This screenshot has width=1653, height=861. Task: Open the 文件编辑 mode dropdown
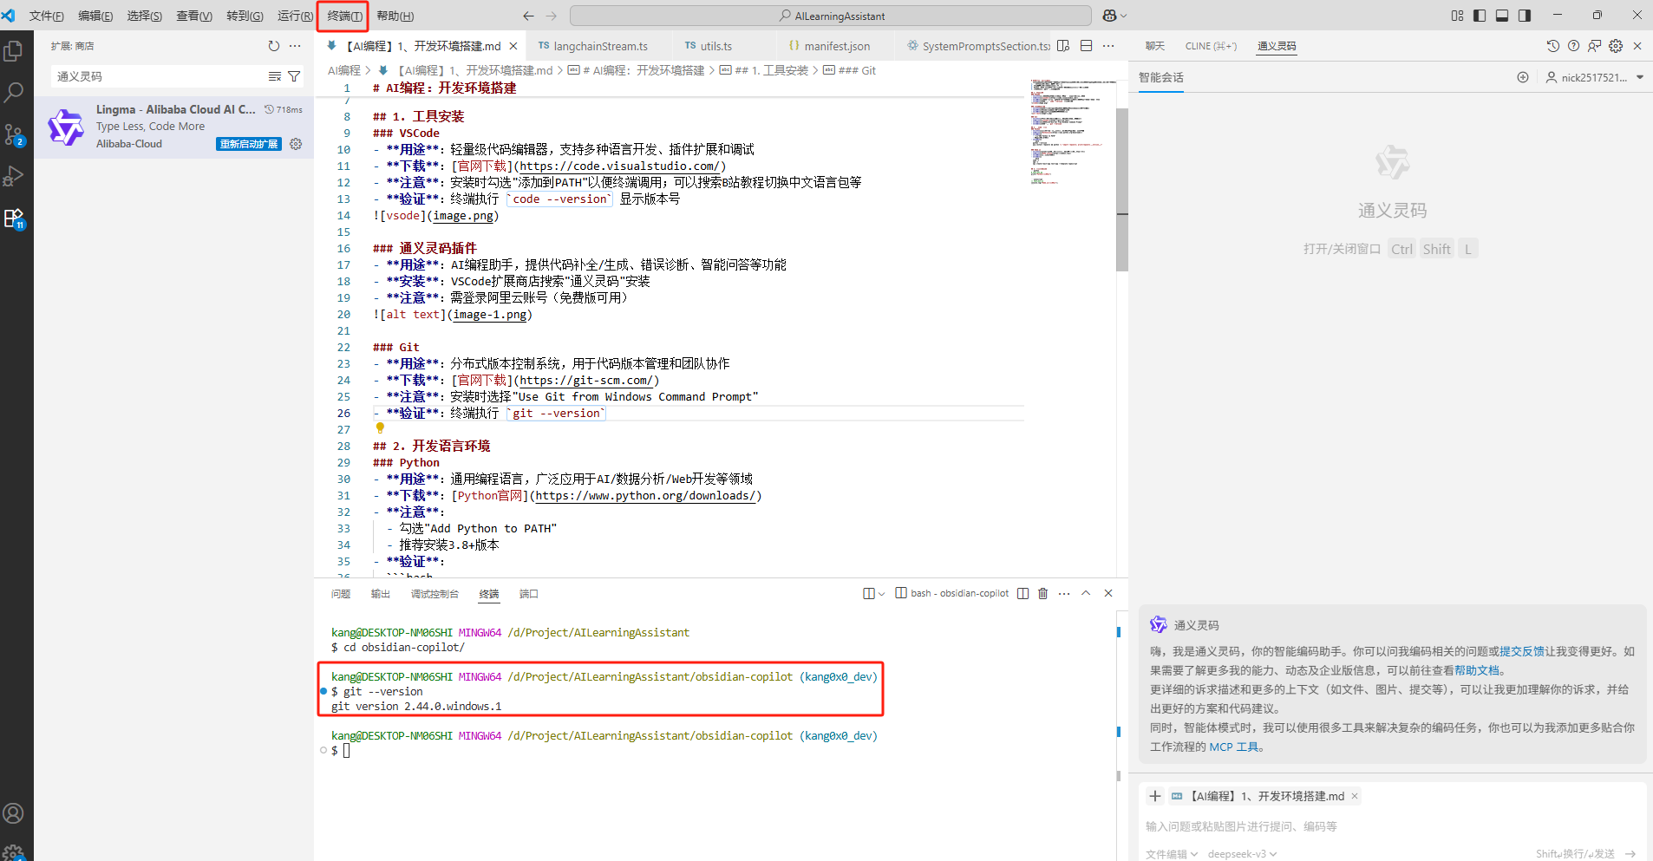coord(1172,854)
